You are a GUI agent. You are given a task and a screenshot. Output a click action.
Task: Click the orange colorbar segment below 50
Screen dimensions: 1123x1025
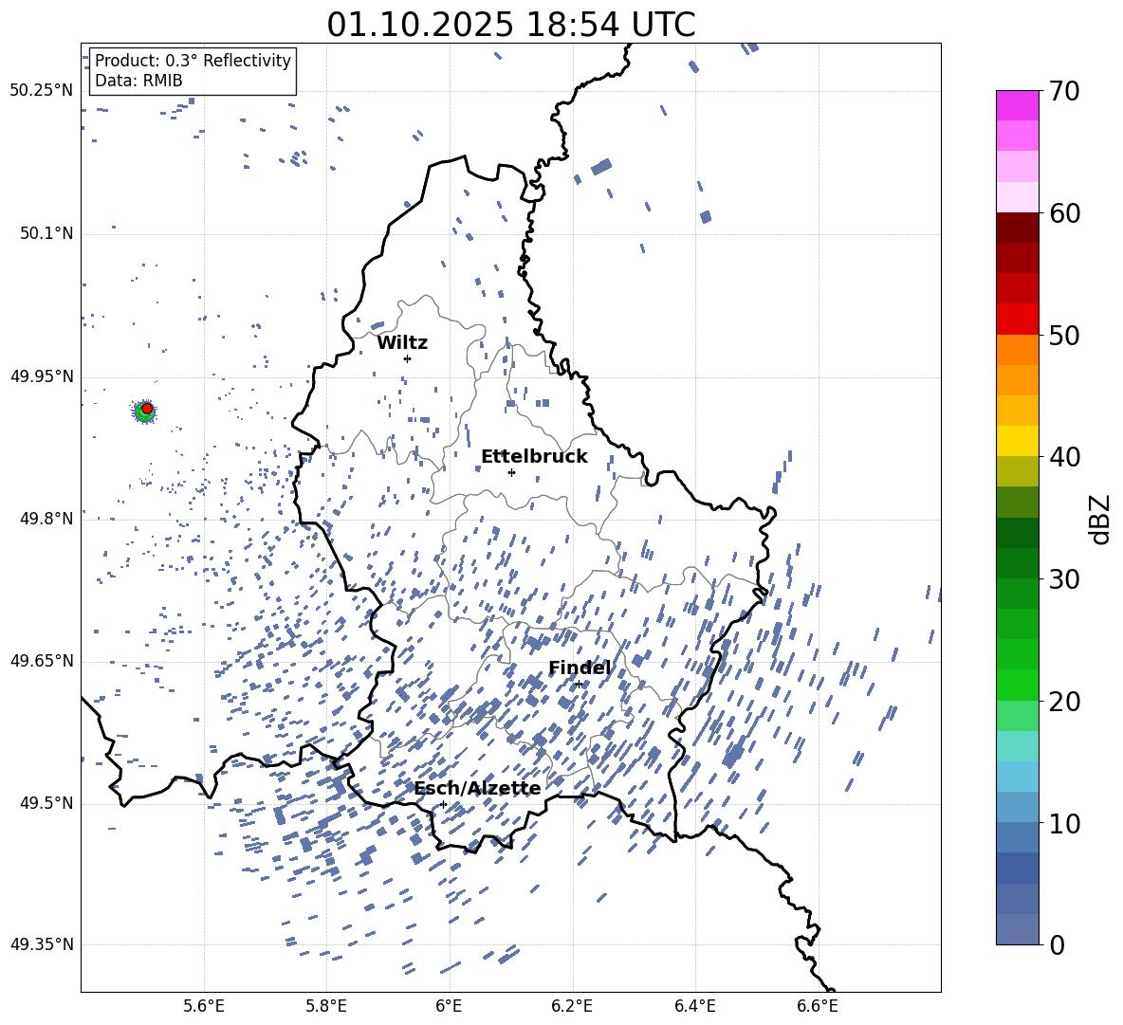pyautogui.click(x=1017, y=350)
